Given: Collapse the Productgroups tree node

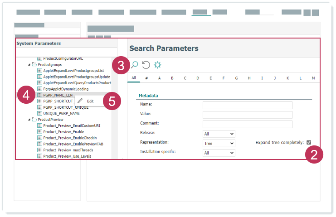Looking at the screenshot, I should coord(29,65).
